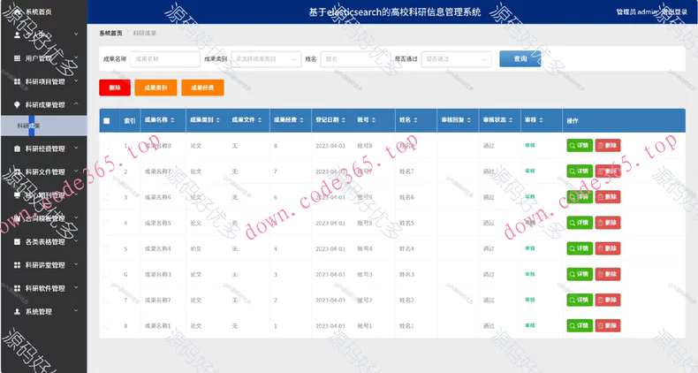Tick the checkbox for row 成果名称4
The height and width of the screenshot is (373, 698).
(106, 249)
